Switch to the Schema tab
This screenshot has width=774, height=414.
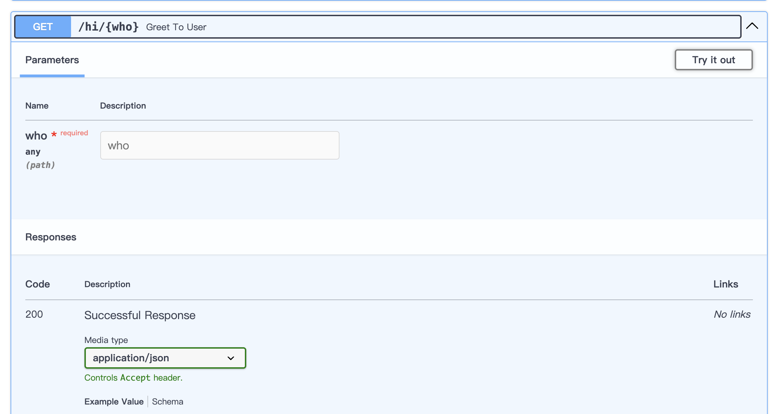[x=168, y=401]
